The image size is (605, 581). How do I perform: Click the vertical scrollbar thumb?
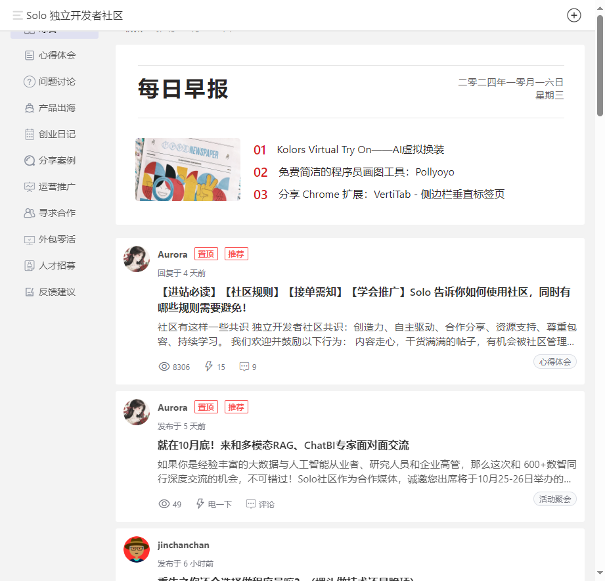click(x=600, y=66)
